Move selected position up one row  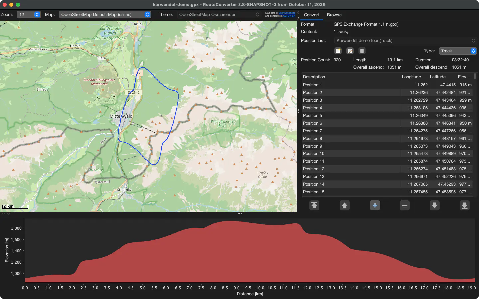345,205
